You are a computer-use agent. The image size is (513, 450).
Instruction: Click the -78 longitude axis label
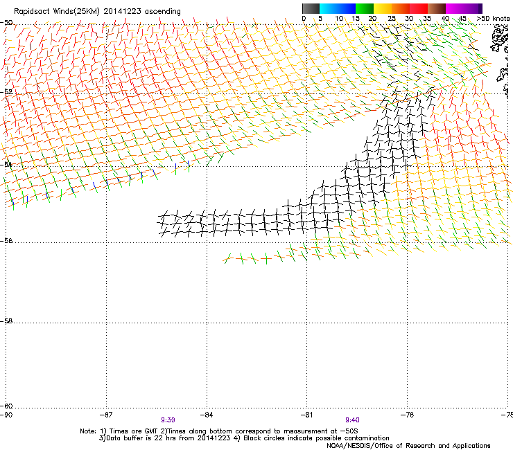coord(408,415)
